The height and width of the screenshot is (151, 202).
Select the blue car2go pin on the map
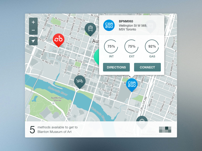pos(132,84)
